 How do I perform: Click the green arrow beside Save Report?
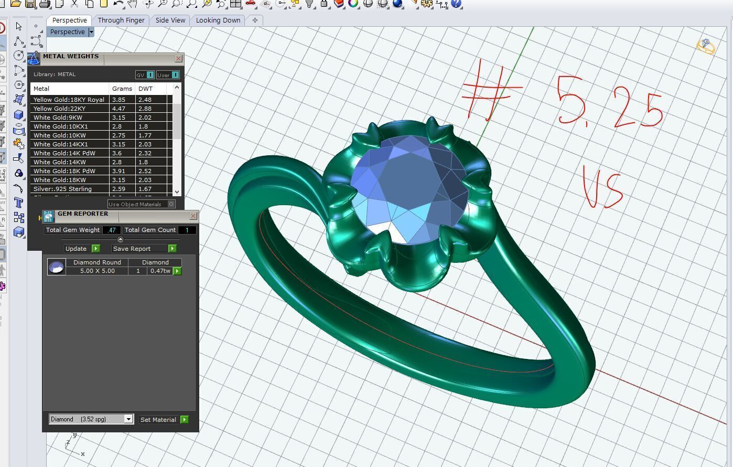(172, 248)
